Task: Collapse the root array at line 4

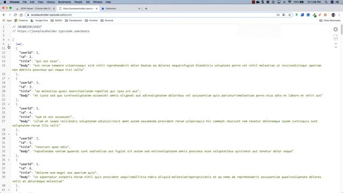Action: tap(9, 40)
